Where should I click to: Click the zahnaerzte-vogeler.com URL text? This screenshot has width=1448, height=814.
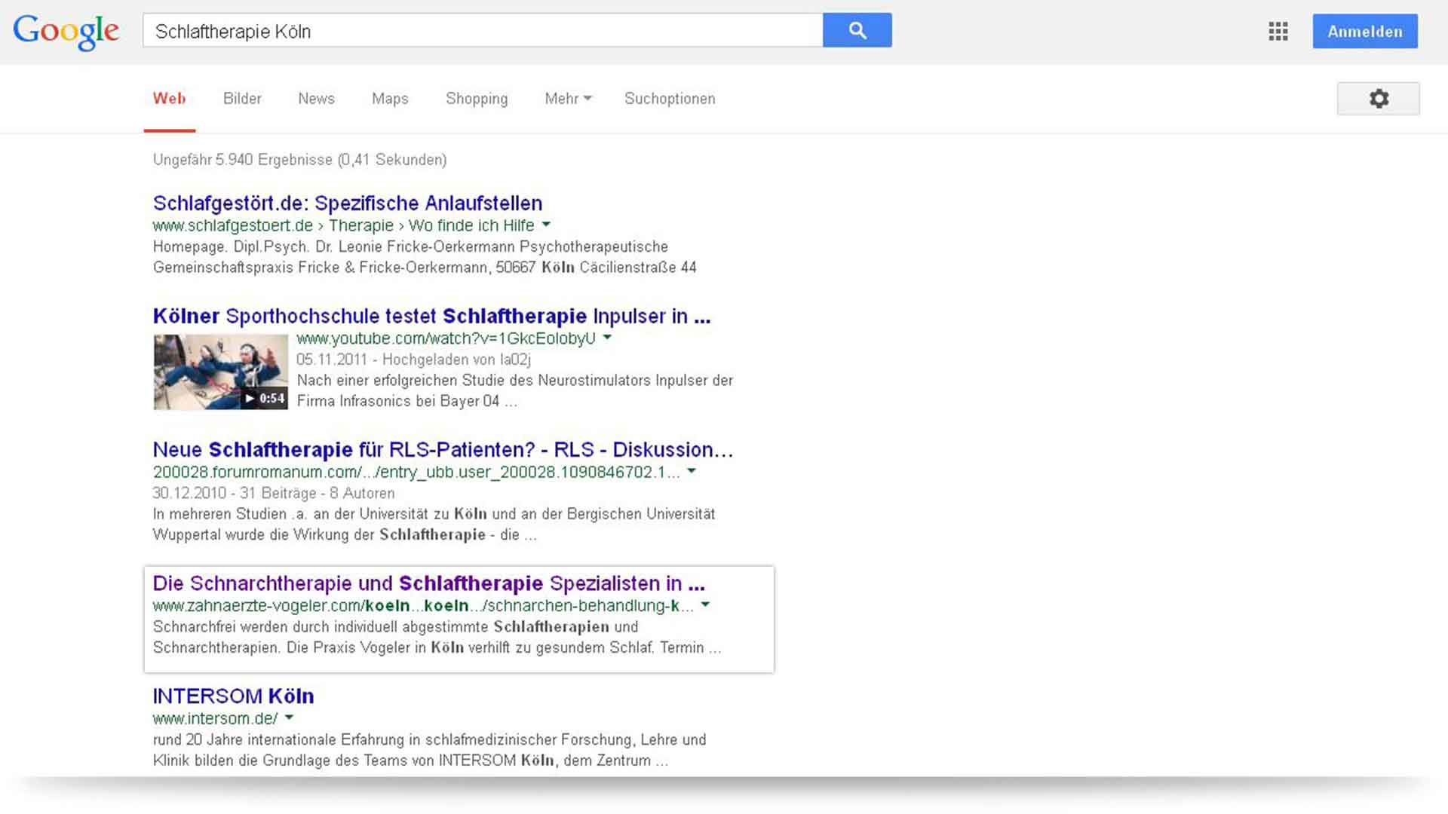[423, 605]
